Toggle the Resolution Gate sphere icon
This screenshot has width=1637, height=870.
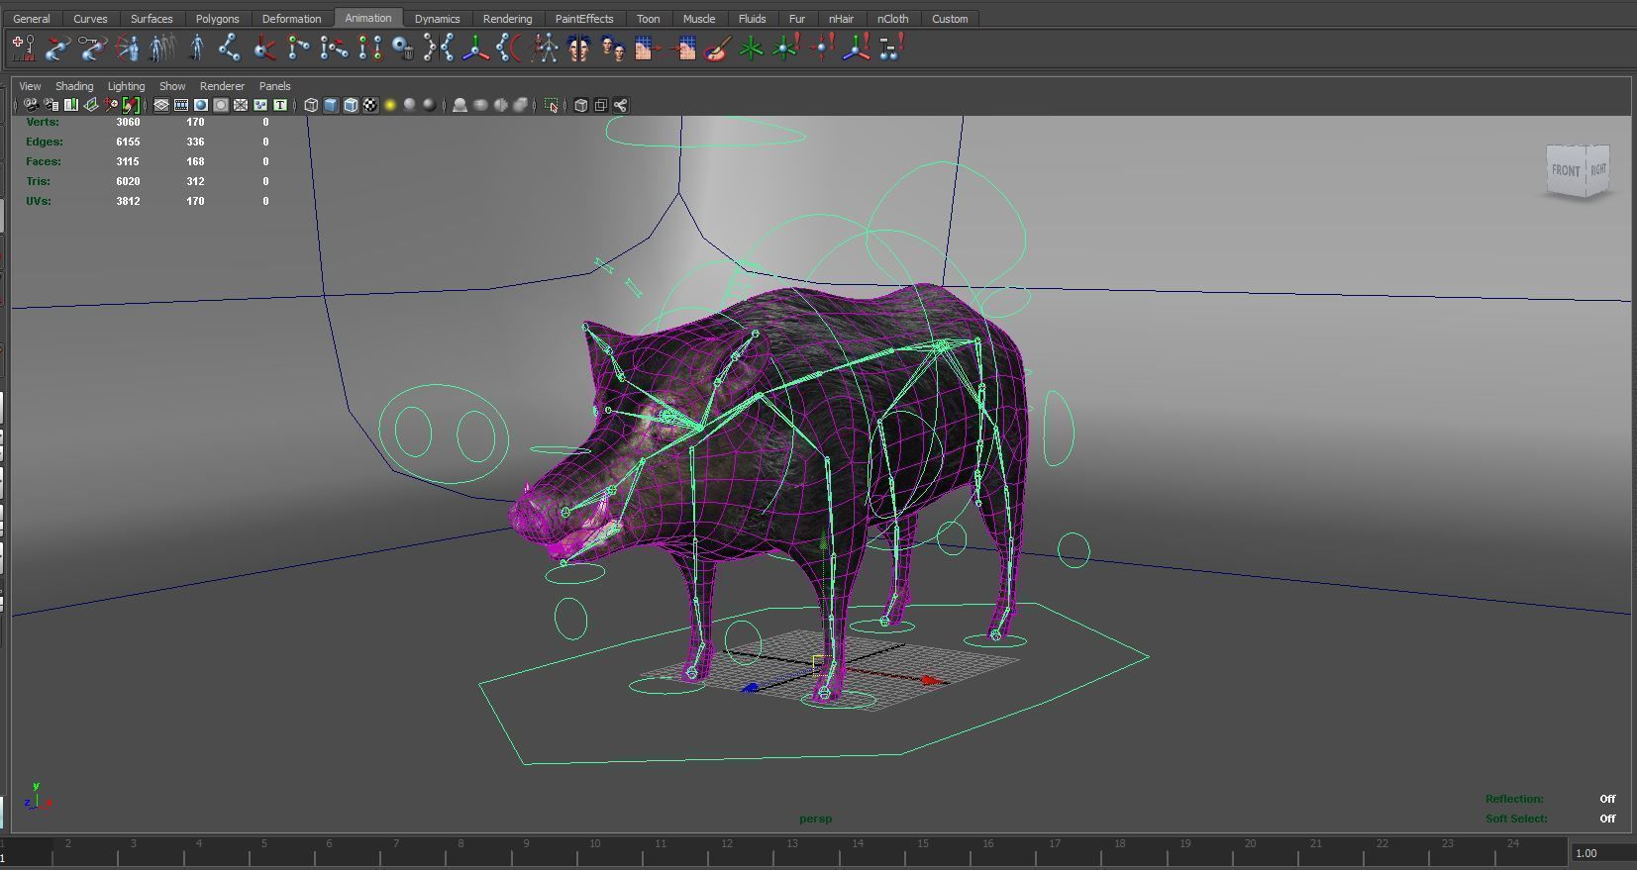(x=201, y=105)
